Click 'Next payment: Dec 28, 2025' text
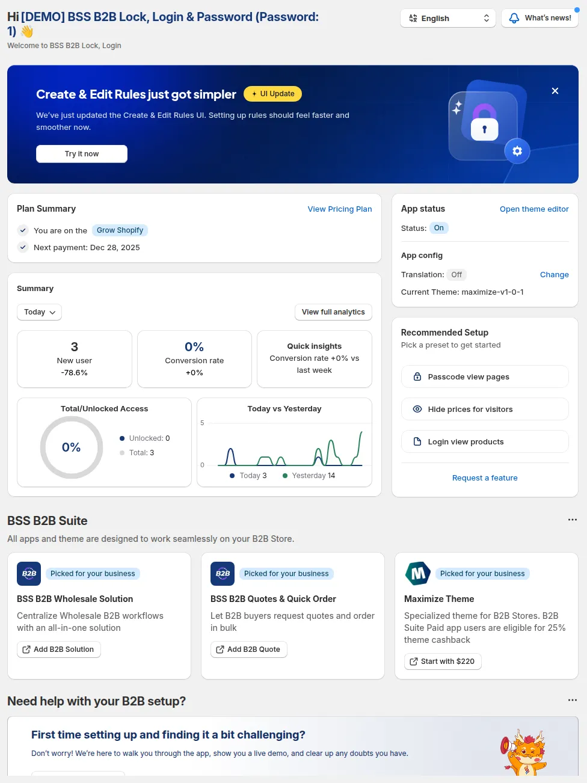 click(x=87, y=248)
